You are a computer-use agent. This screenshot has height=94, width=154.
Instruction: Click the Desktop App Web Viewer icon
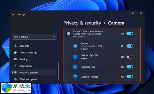pos(75,57)
